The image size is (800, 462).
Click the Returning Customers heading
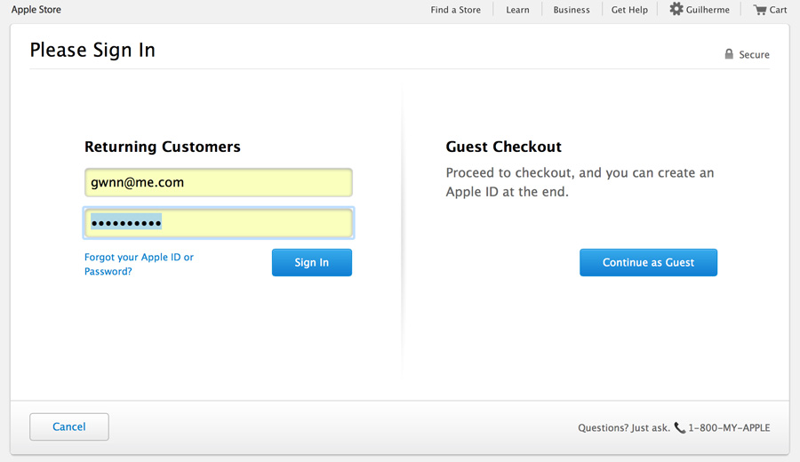click(x=163, y=147)
